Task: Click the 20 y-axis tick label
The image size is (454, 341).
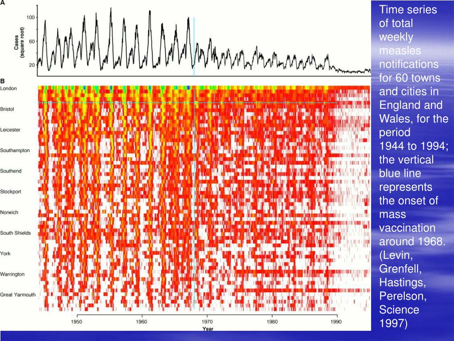Action: (32, 65)
